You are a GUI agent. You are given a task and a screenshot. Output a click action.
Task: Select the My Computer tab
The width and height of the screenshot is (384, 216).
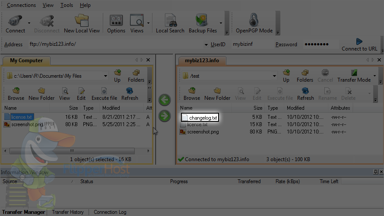click(26, 60)
